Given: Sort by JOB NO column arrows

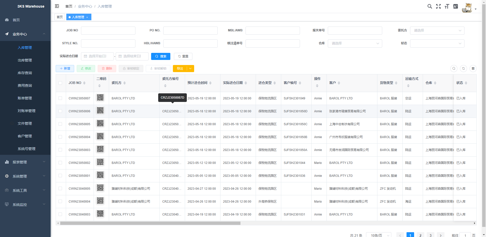Looking at the screenshot, I should [84, 83].
